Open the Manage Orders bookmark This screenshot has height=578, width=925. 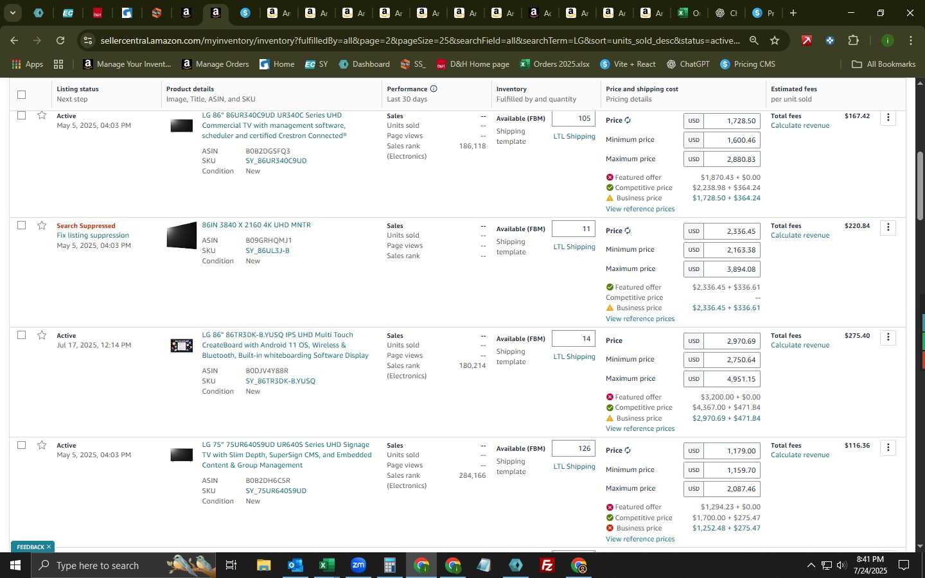(x=215, y=64)
